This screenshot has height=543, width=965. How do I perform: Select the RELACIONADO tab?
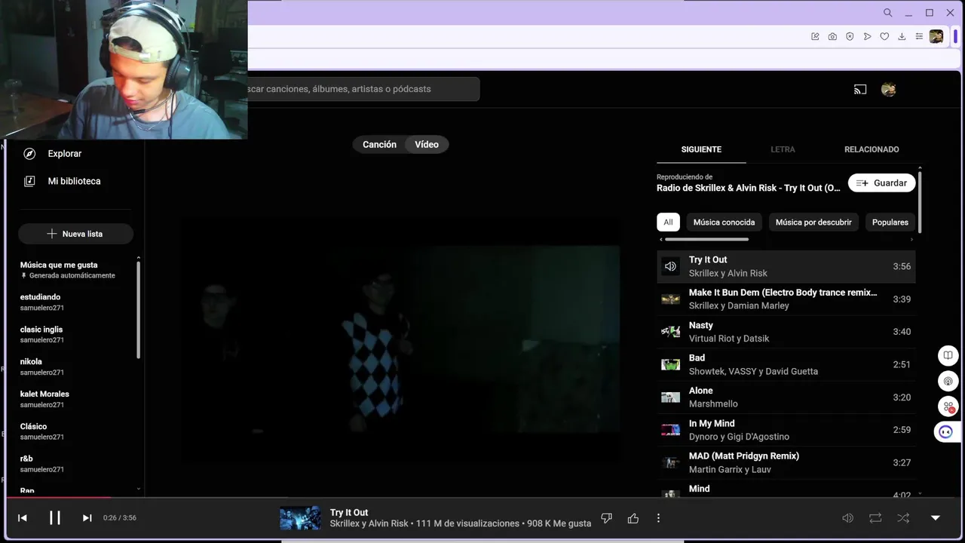pyautogui.click(x=872, y=149)
